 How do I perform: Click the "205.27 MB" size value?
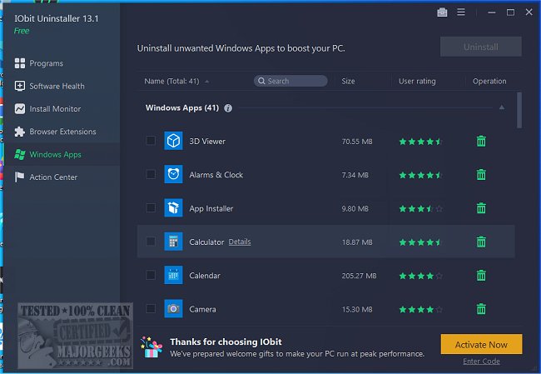tap(359, 276)
